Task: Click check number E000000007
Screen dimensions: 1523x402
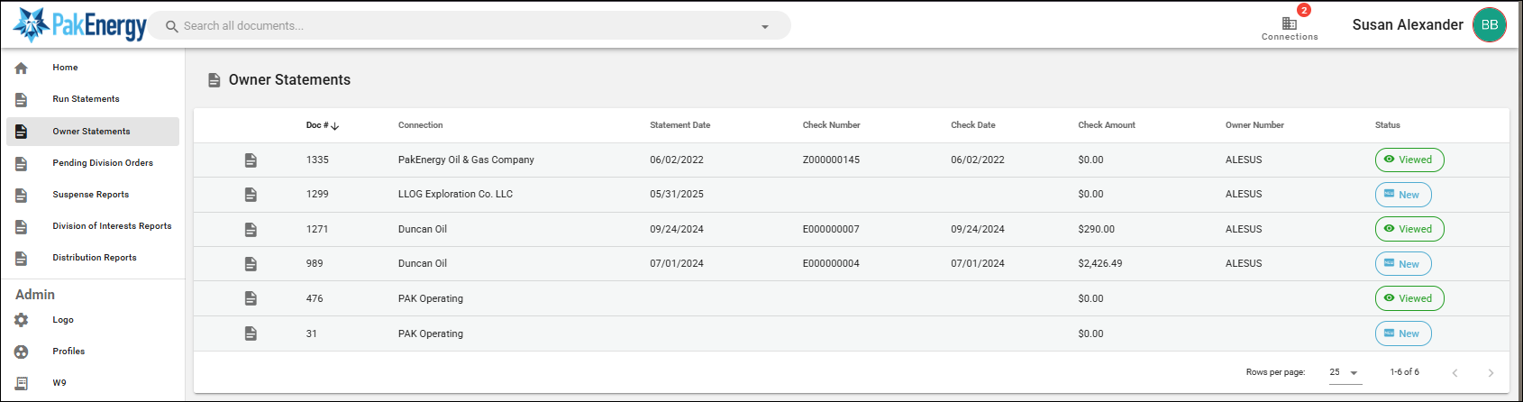Action: pyautogui.click(x=831, y=230)
